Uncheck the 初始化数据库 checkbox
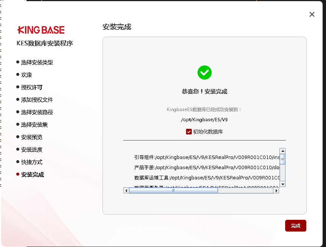326x247 pixels. [189, 132]
